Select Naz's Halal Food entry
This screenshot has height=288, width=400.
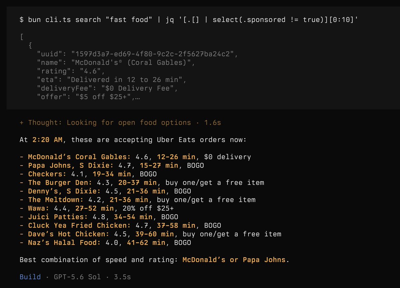(x=105, y=243)
